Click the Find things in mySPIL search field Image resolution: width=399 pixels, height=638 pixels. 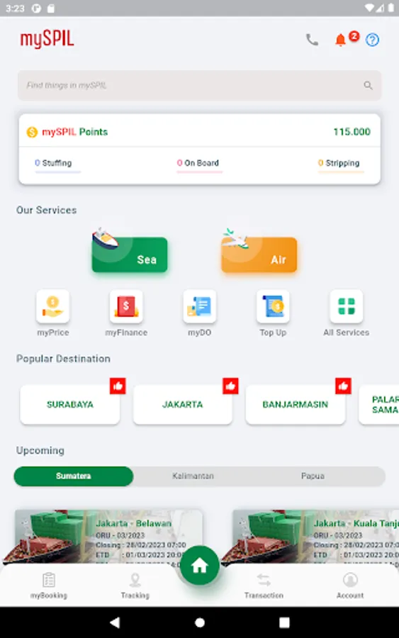(x=199, y=86)
